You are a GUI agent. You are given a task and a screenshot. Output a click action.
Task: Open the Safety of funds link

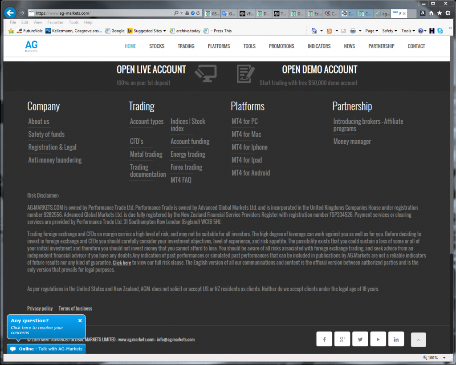click(x=46, y=134)
